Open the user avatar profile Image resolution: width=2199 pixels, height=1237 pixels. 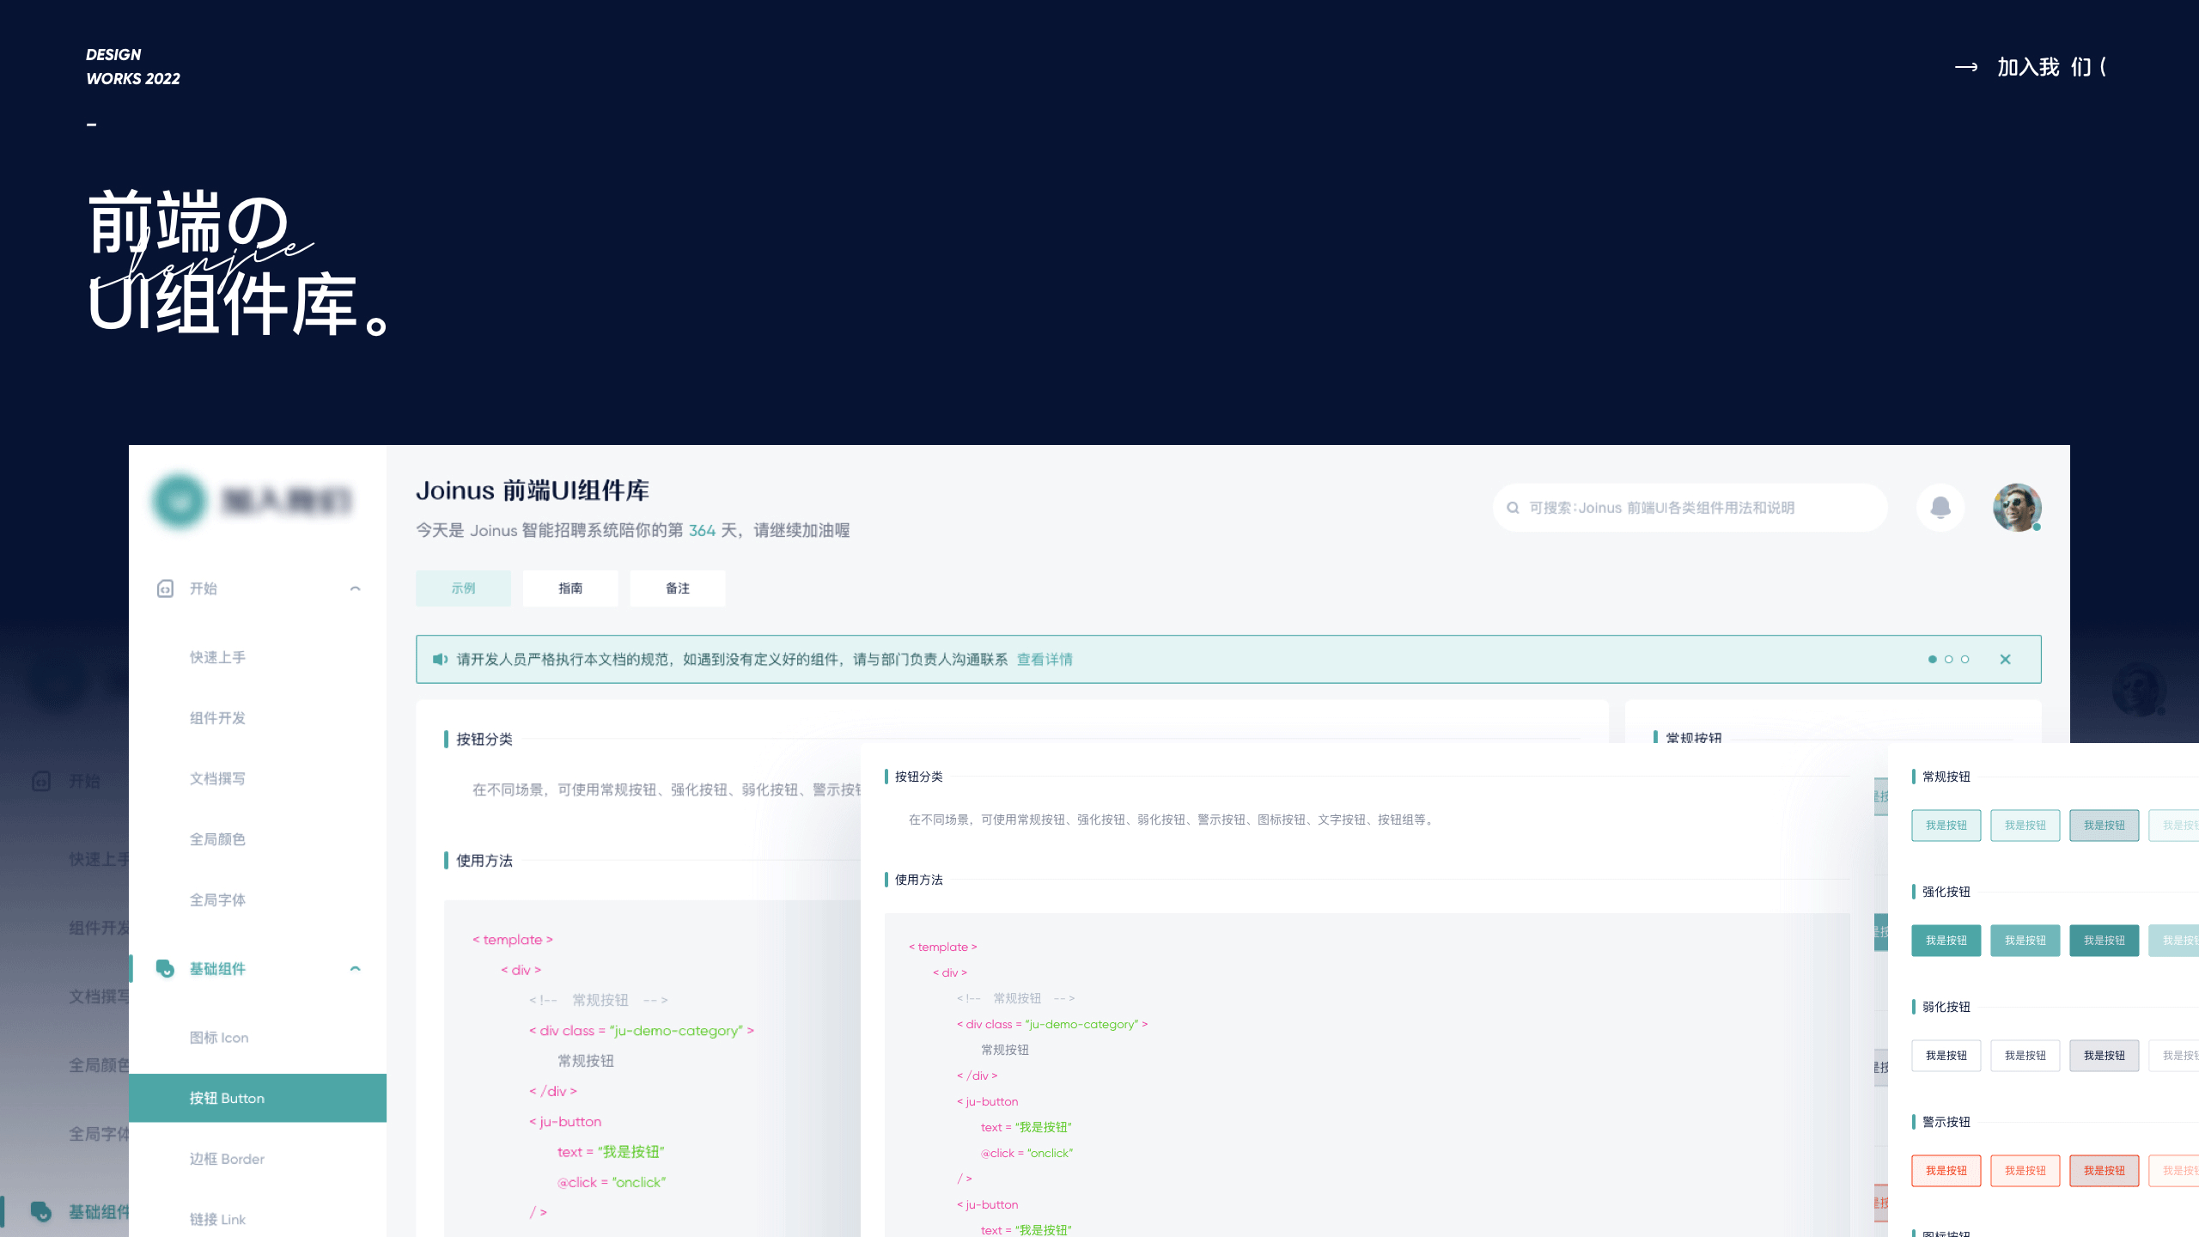(x=2017, y=507)
